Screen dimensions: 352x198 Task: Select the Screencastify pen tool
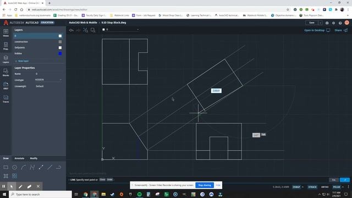(x=20, y=186)
